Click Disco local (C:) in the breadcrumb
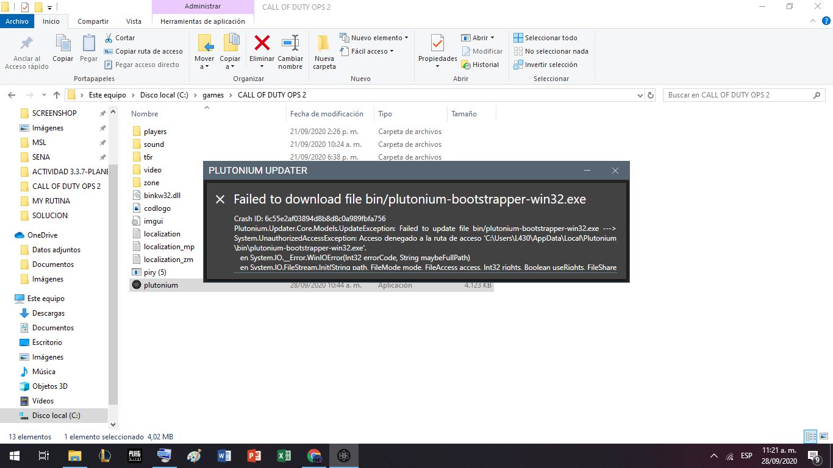 (165, 95)
